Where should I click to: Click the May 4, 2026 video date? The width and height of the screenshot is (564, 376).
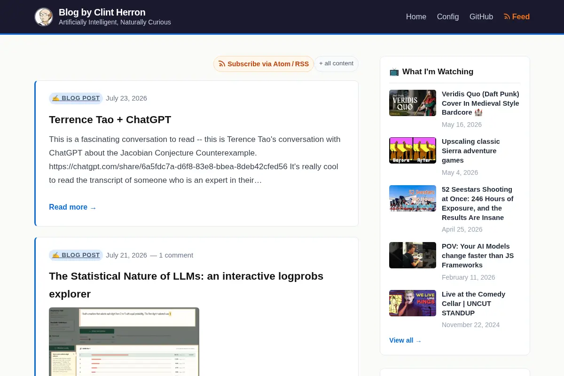460,172
